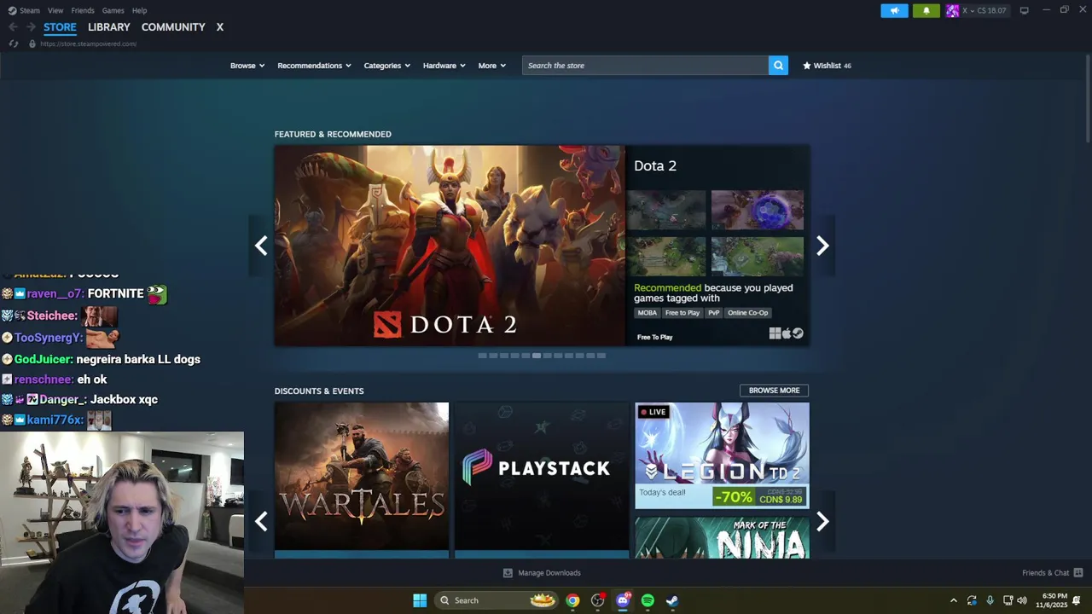The height and width of the screenshot is (614, 1092).
Task: Select the highlighted carousel page dot
Action: tap(537, 356)
